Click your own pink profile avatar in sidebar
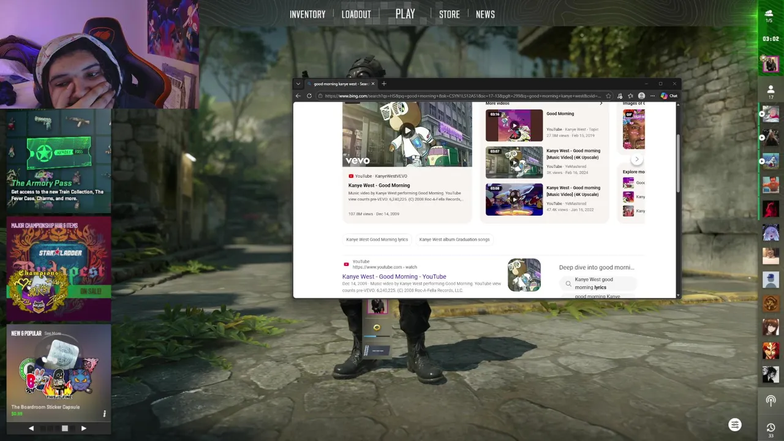The height and width of the screenshot is (441, 784). pyautogui.click(x=771, y=64)
